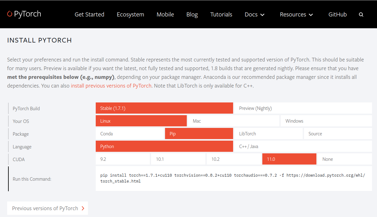
Task: Select CUDA 9.2
Action: 123,159
